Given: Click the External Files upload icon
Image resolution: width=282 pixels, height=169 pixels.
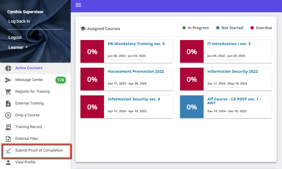Looking at the screenshot, I should pyautogui.click(x=8, y=139).
